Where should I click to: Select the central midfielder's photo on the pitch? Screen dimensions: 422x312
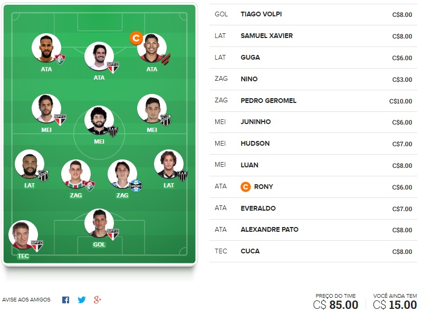click(99, 121)
